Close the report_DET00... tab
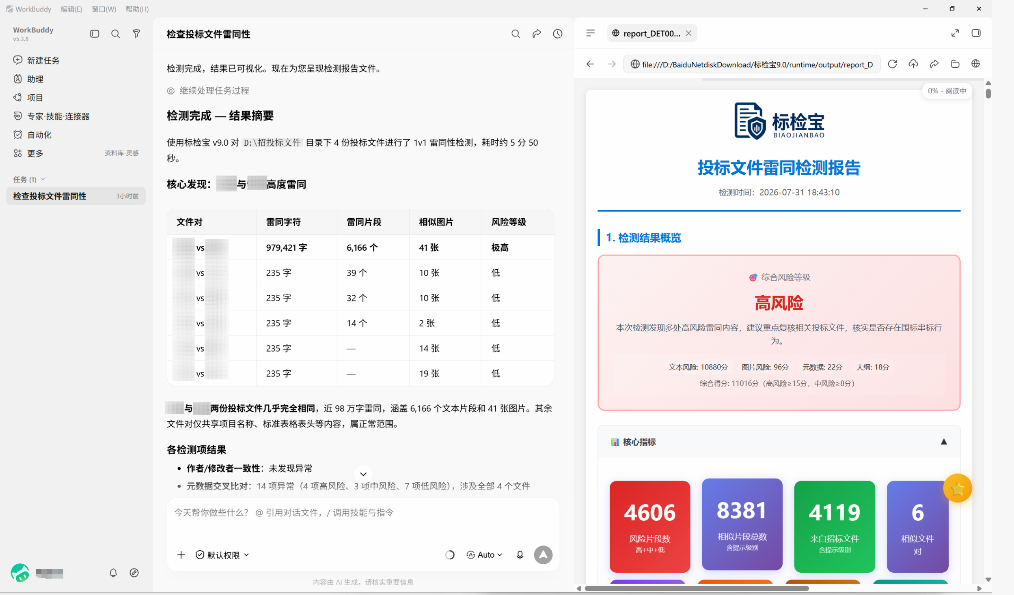The width and height of the screenshot is (1014, 595). pos(688,33)
